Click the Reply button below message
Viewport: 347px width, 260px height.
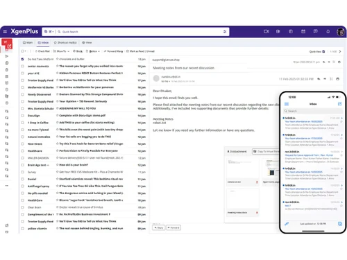click(x=159, y=227)
